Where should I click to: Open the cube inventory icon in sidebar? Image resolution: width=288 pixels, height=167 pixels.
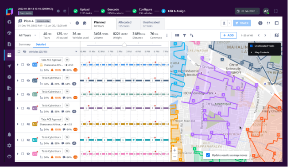(x=10, y=33)
